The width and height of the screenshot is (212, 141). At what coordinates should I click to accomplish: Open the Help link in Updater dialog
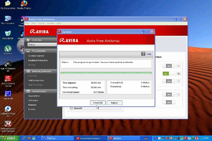[x=149, y=54]
